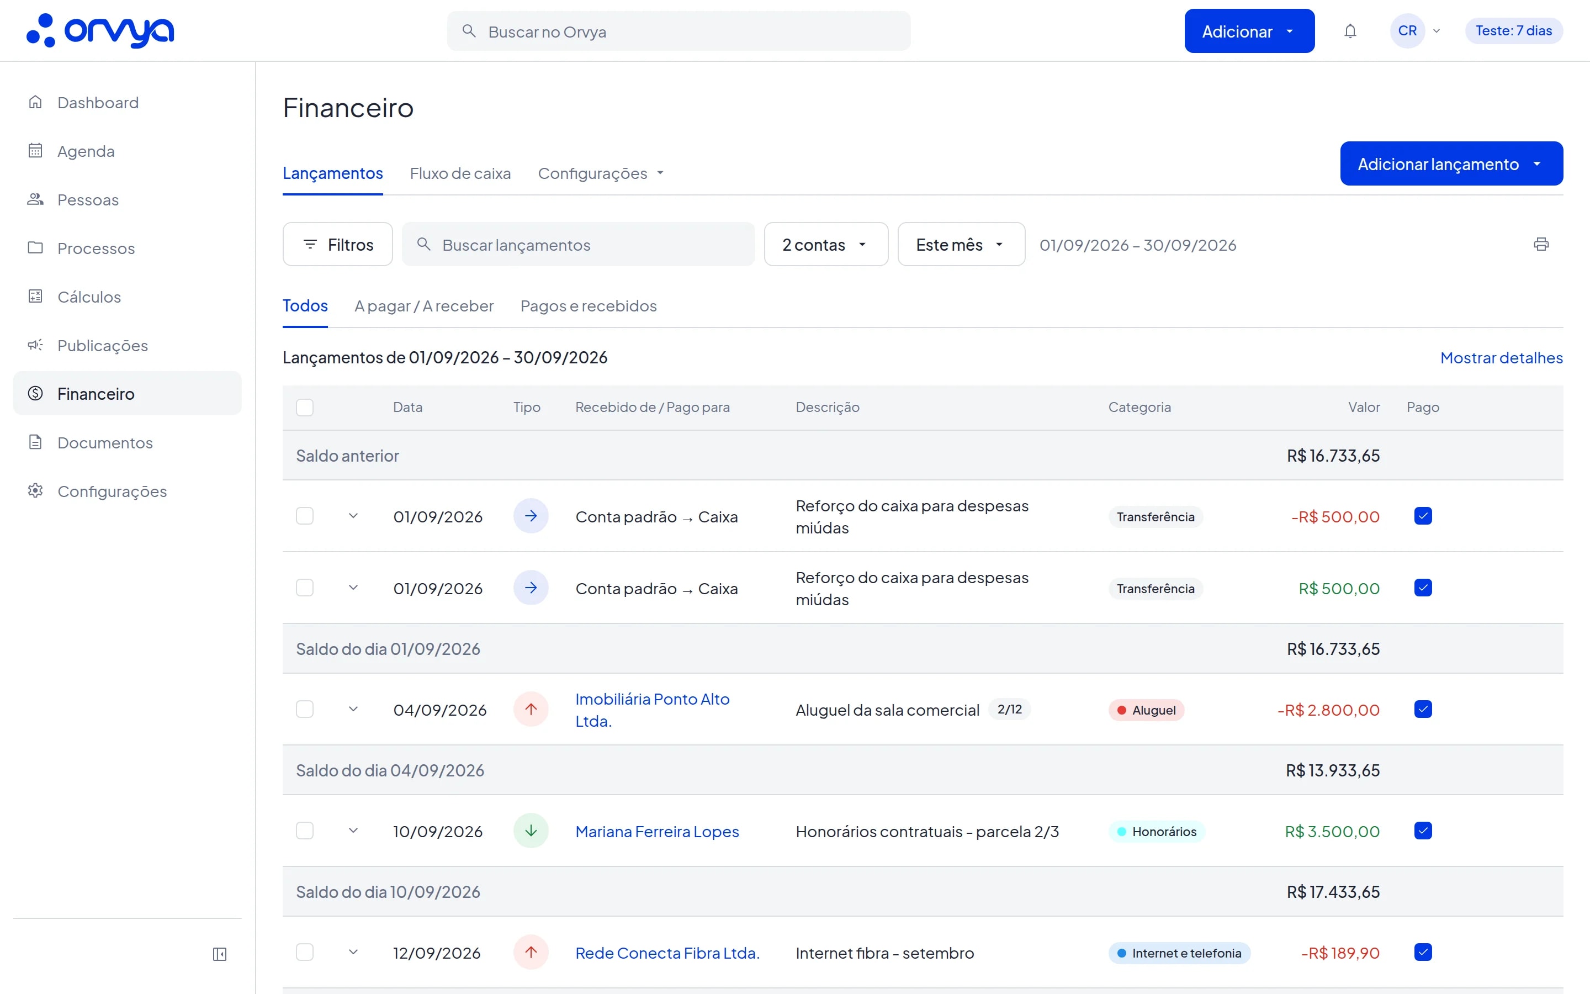Select the Todos tab
This screenshot has width=1590, height=994.
pyautogui.click(x=305, y=306)
